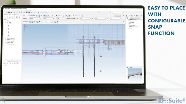The height and width of the screenshot is (104, 186).
Task: Click the eye visibility icon in the 3D view toolbar
Action: coord(34,16)
